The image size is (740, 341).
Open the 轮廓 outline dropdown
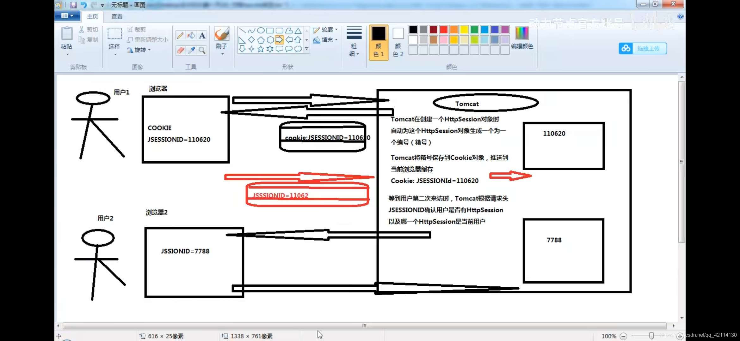click(325, 30)
